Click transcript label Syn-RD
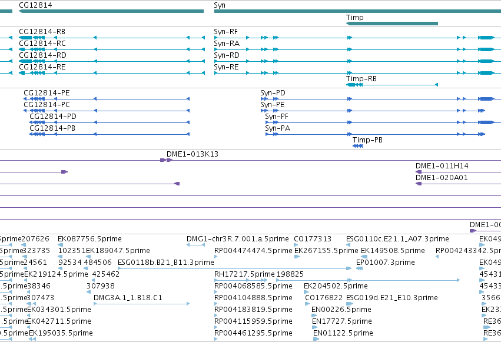Viewport: 501px width, 342px height. 227,55
